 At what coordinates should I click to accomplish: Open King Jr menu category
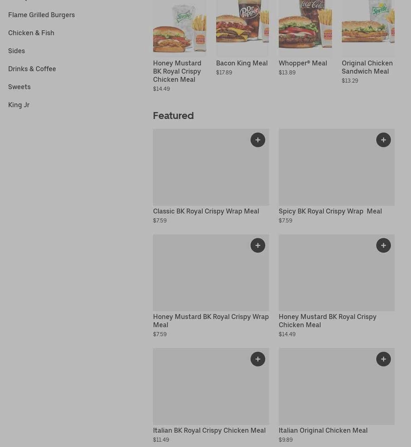19,105
